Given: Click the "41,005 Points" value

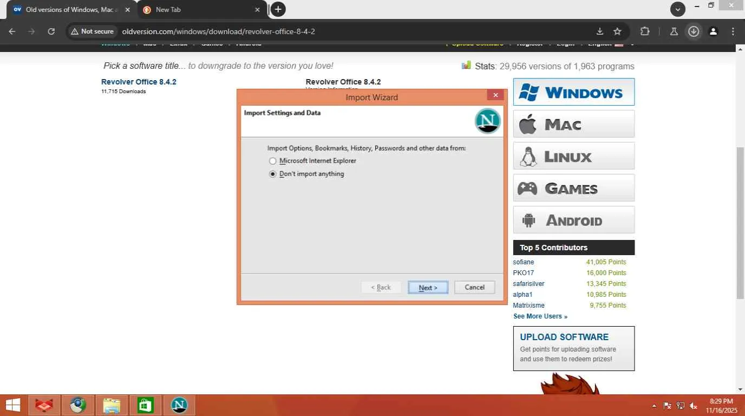Looking at the screenshot, I should pyautogui.click(x=606, y=262).
